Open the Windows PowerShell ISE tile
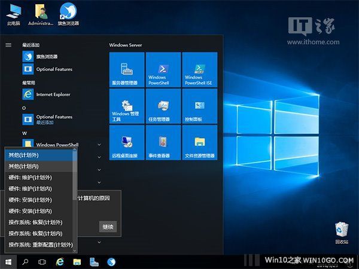Screen dimensions: 359x269 point(199,69)
